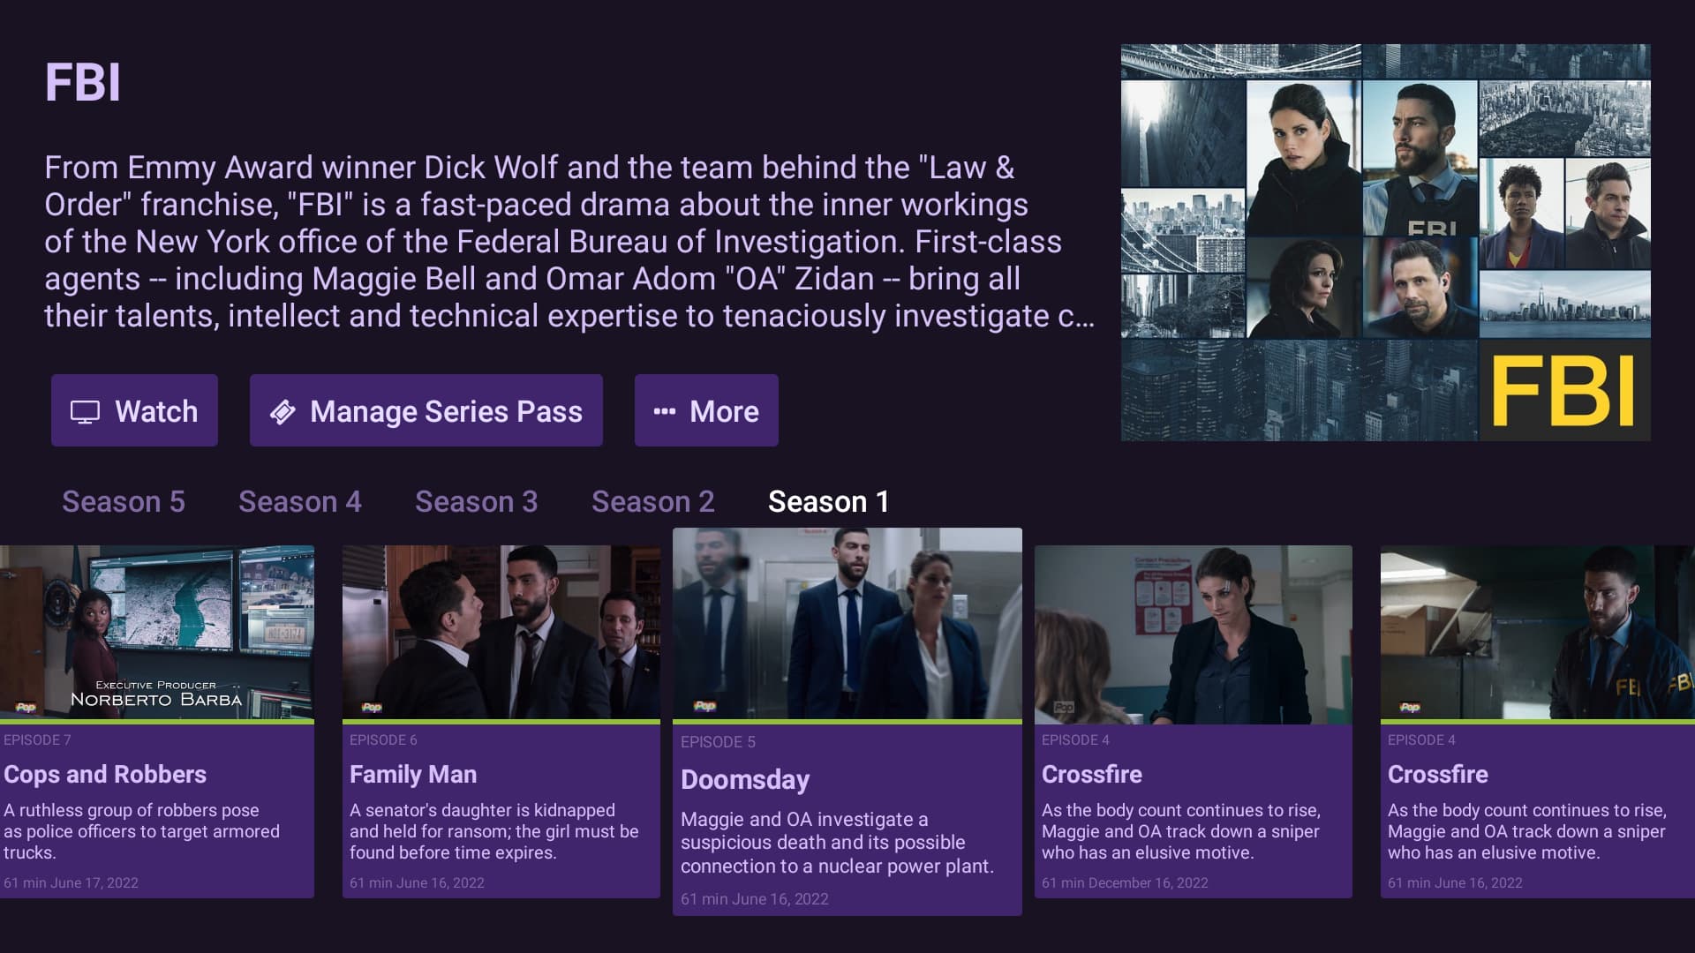Click Pop logo on rightmost Crossfire thumbnail
The image size is (1695, 953).
click(x=1410, y=707)
